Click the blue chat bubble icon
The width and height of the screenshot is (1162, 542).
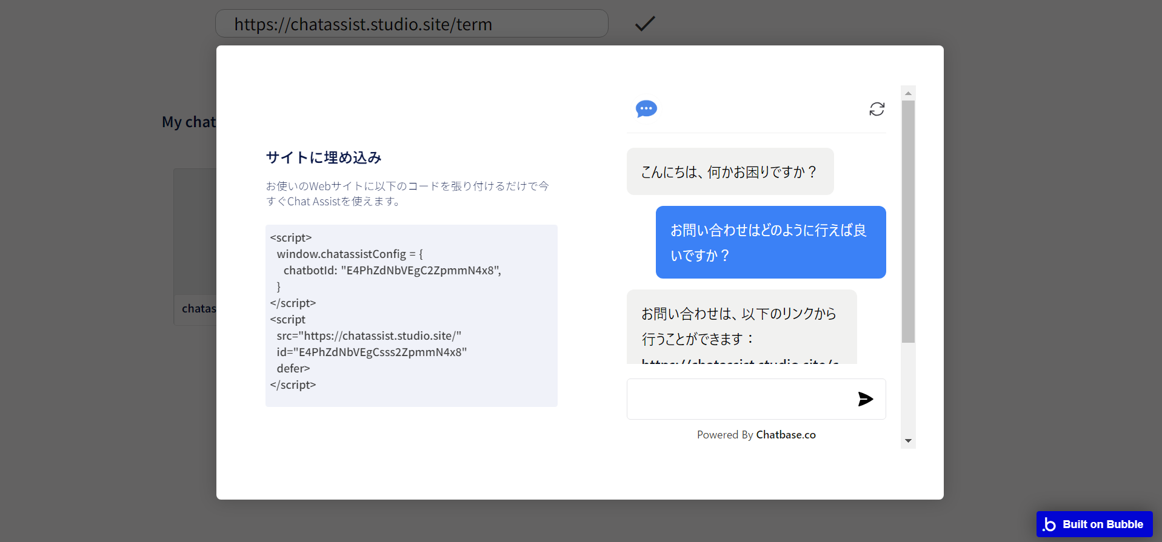coord(646,109)
